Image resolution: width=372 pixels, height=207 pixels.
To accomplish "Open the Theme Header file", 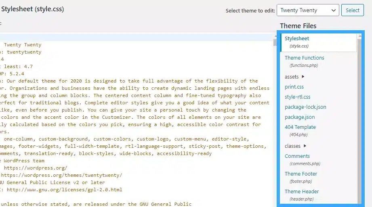I will tap(302, 192).
